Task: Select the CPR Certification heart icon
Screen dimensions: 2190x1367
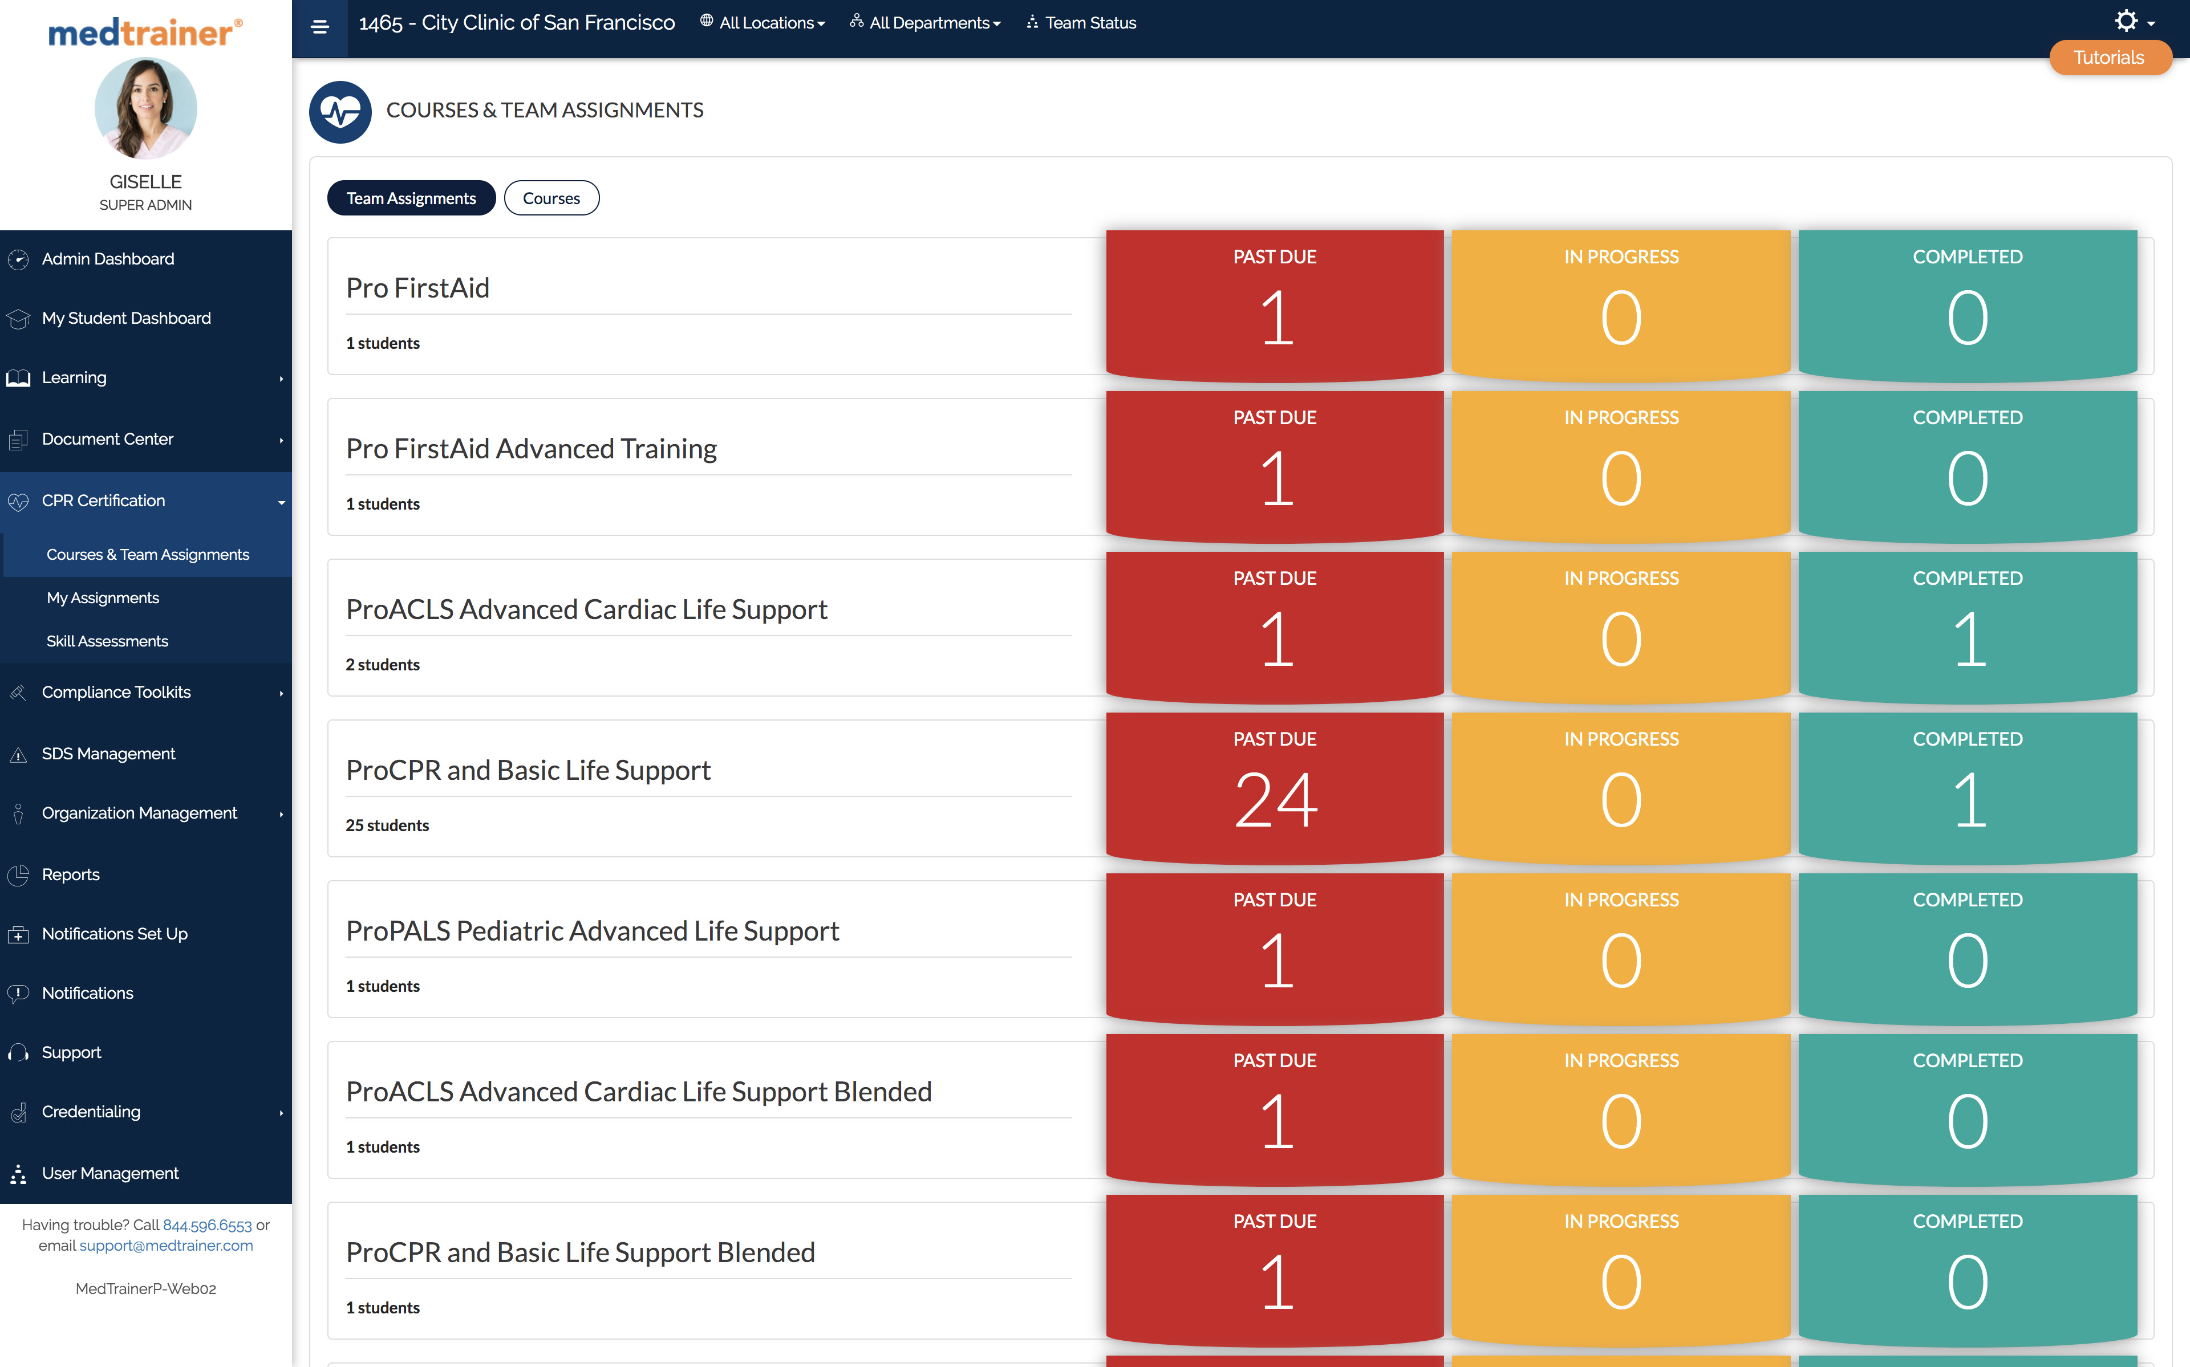Action: pyautogui.click(x=19, y=500)
